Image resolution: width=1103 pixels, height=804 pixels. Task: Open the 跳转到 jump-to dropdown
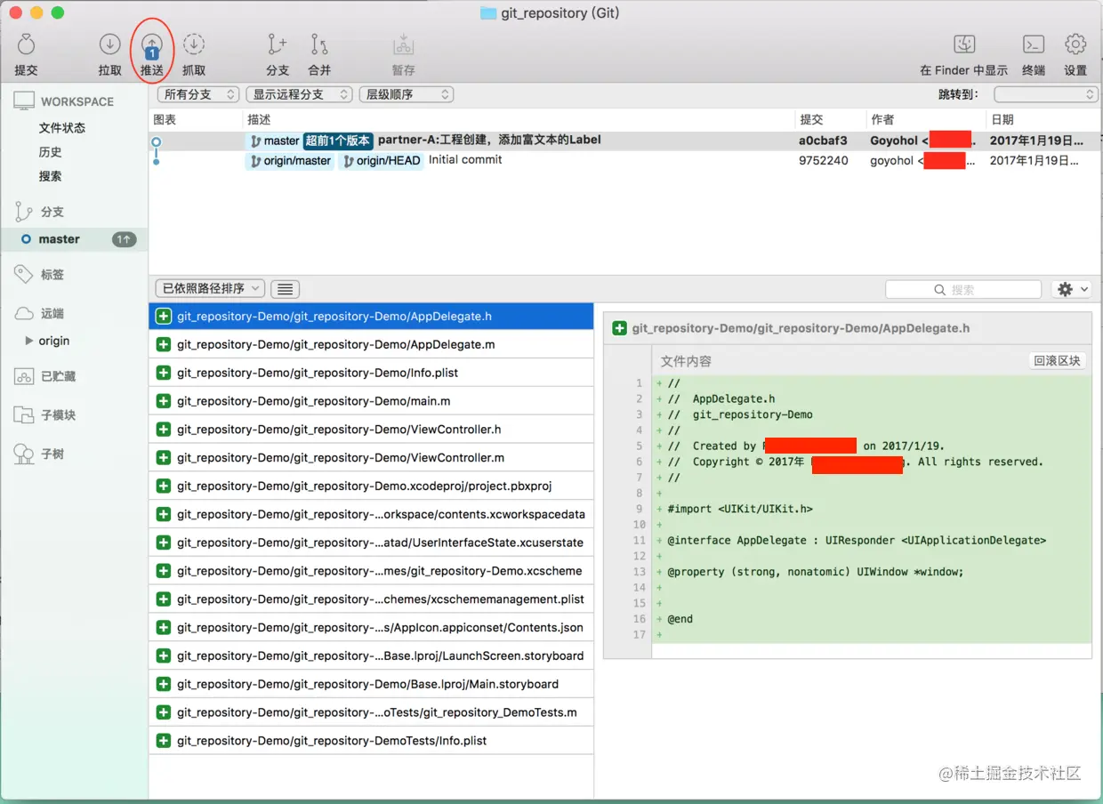[x=1046, y=94]
